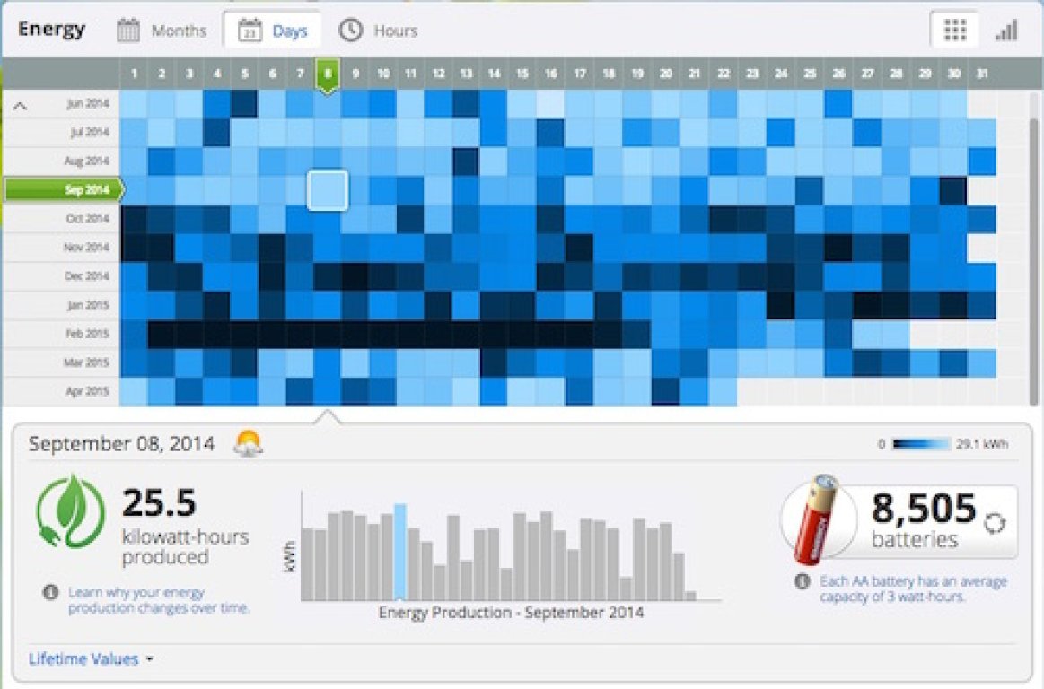Screen dimensions: 1044x689
Task: Switch to the Months view tab
Action: click(162, 31)
